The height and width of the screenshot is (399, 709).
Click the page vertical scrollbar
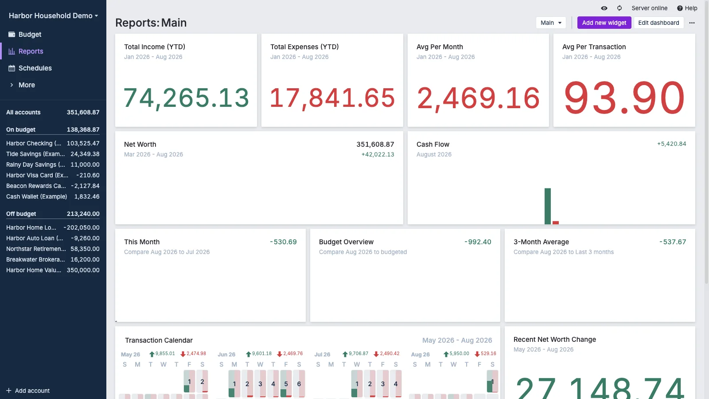[x=706, y=142]
